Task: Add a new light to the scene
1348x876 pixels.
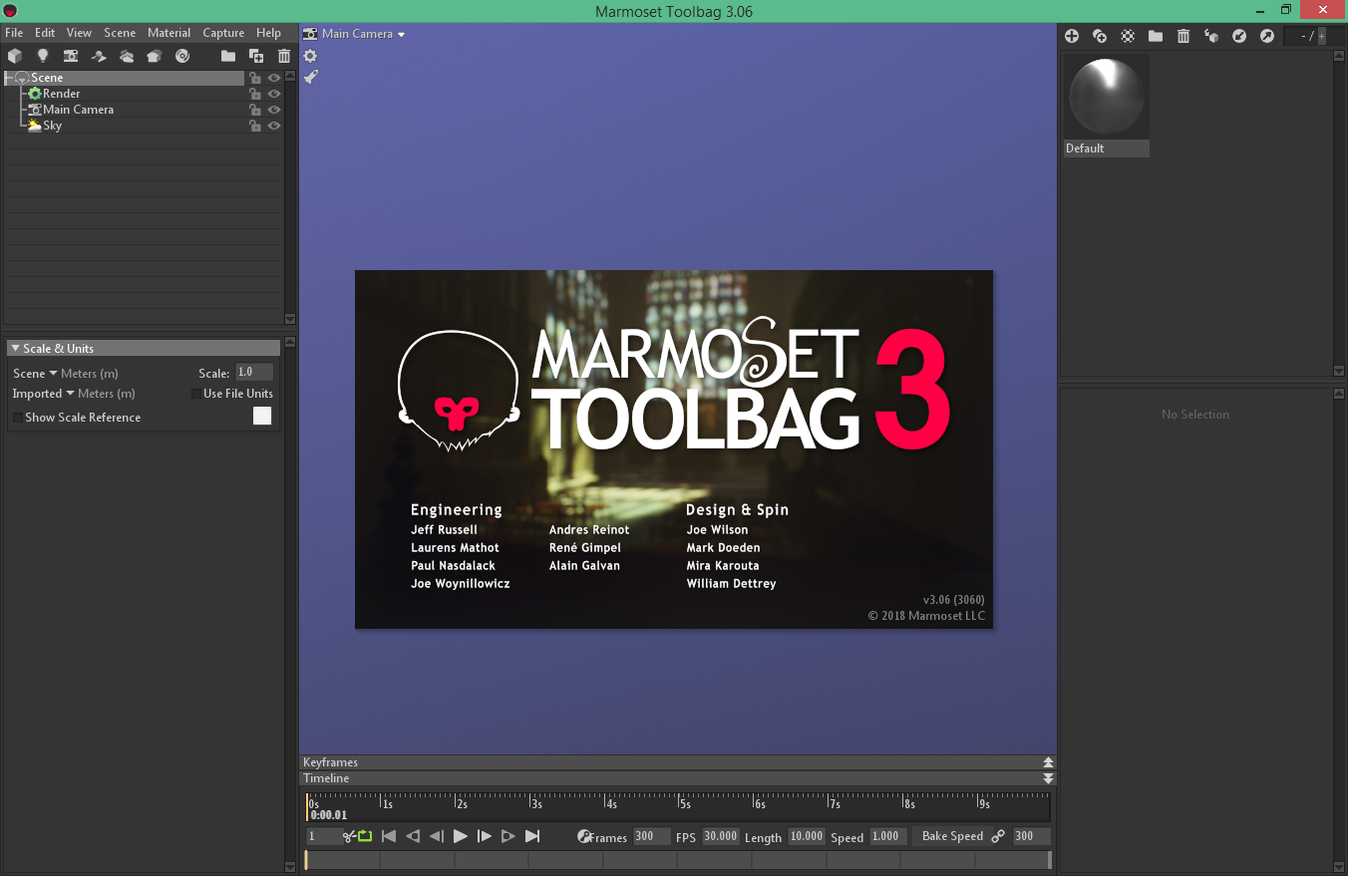Action: [42, 56]
